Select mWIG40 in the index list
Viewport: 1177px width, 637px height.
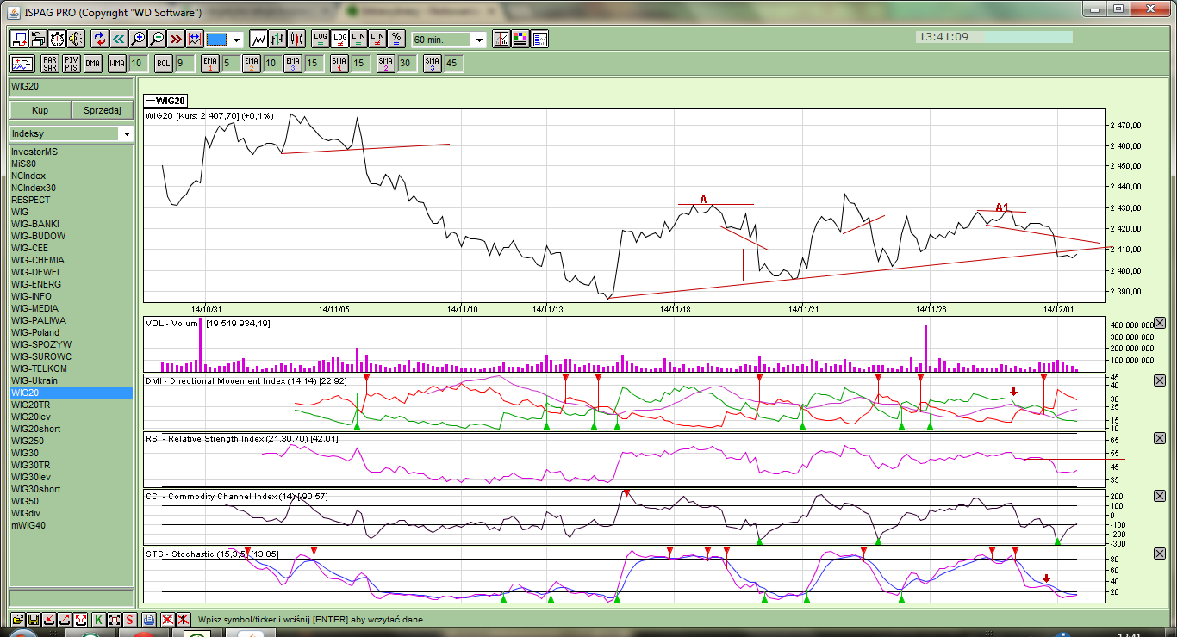[28, 525]
